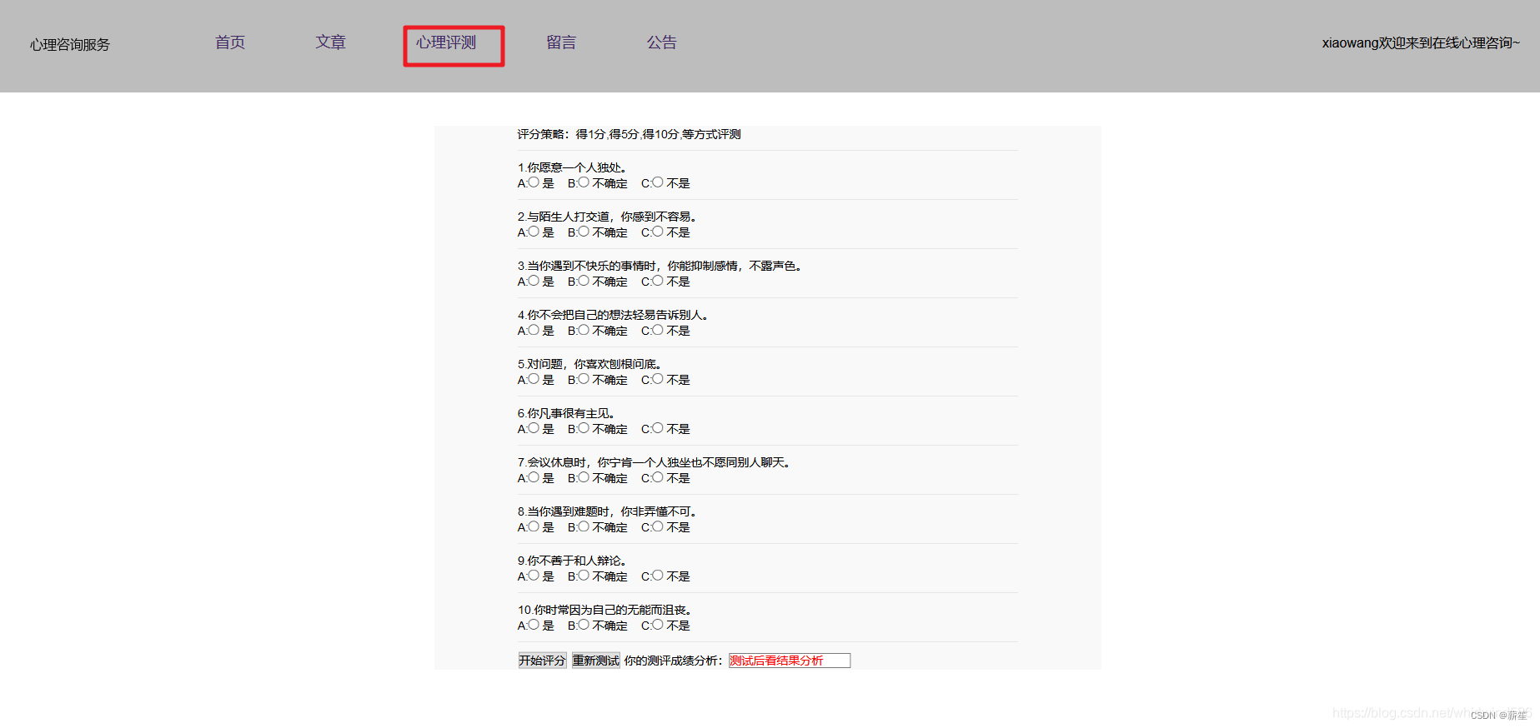Select B 不确定 for question 10
The height and width of the screenshot is (728, 1540).
(x=584, y=625)
